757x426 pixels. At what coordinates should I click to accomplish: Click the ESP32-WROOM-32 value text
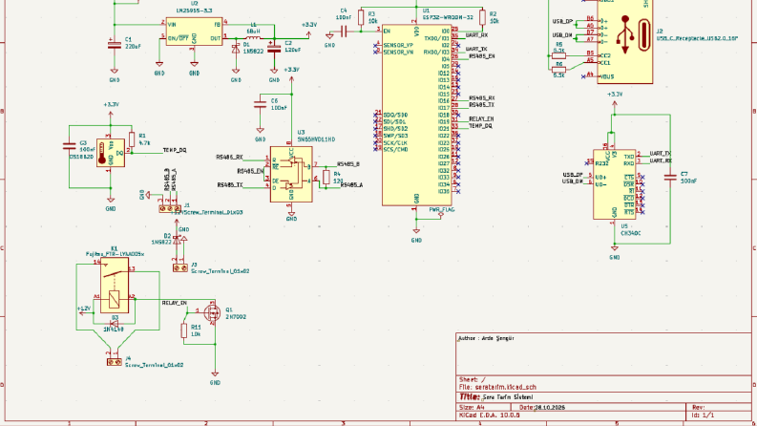coord(448,17)
